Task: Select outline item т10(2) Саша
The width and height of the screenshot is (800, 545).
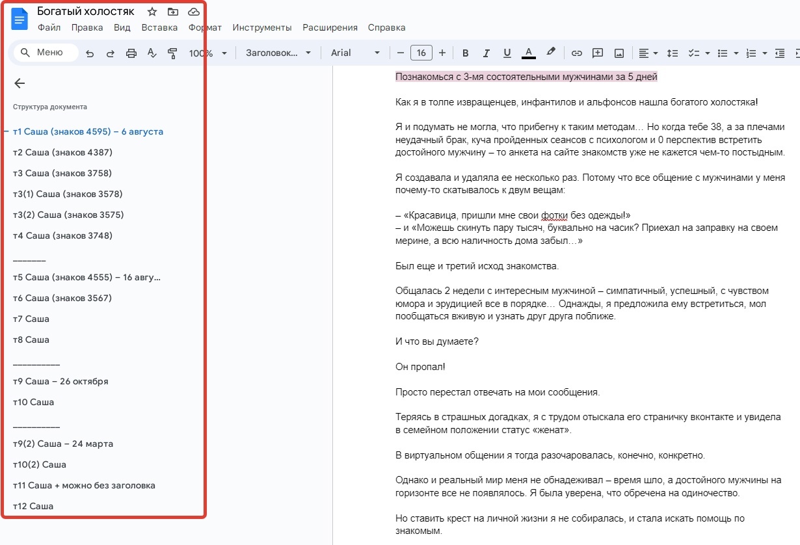Action: [40, 464]
